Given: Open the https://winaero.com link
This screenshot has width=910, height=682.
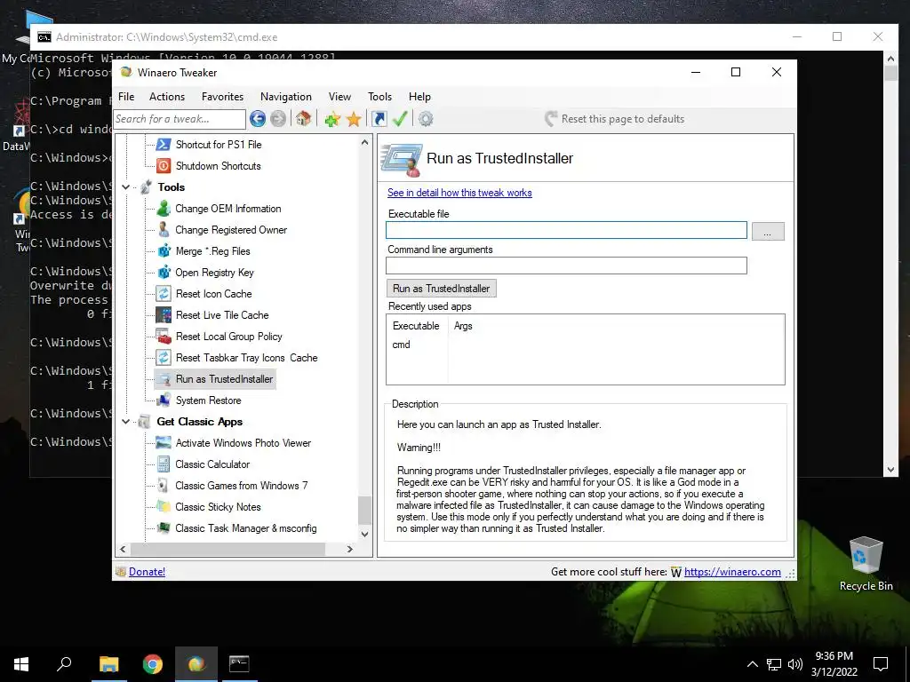Looking at the screenshot, I should pos(732,572).
